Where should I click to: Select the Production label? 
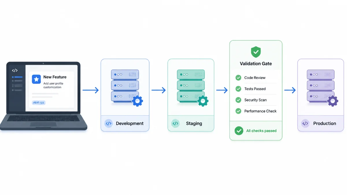coord(325,123)
